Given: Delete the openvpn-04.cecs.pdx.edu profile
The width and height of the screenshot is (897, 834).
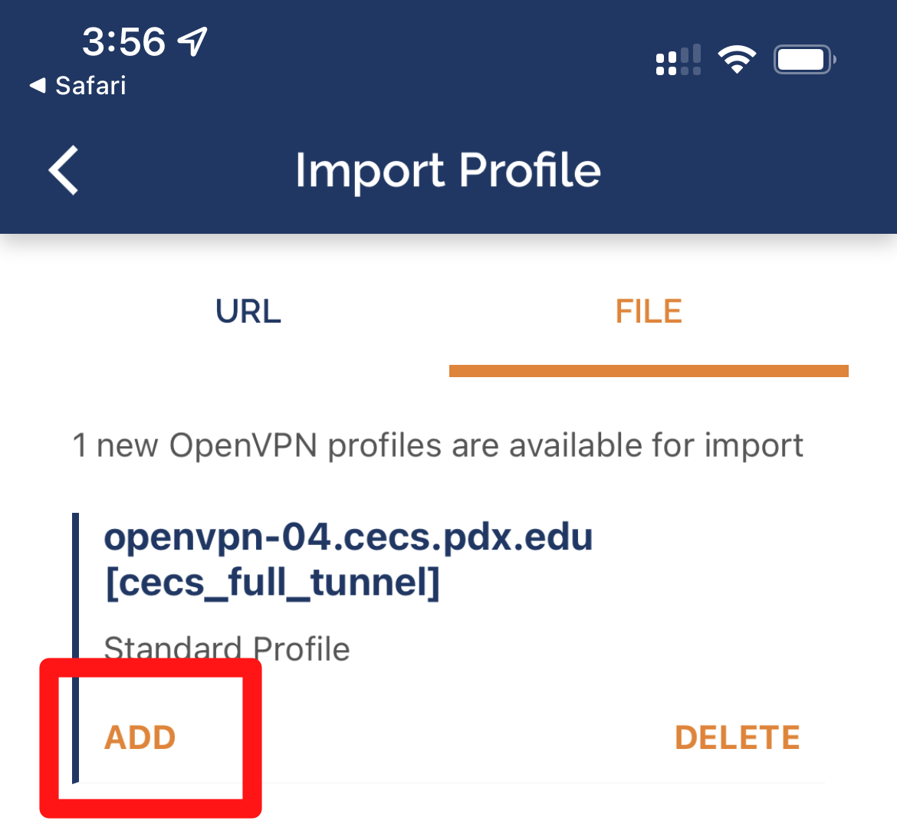Looking at the screenshot, I should pyautogui.click(x=736, y=737).
